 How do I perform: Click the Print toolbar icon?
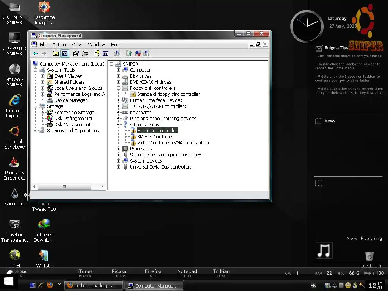(85, 53)
